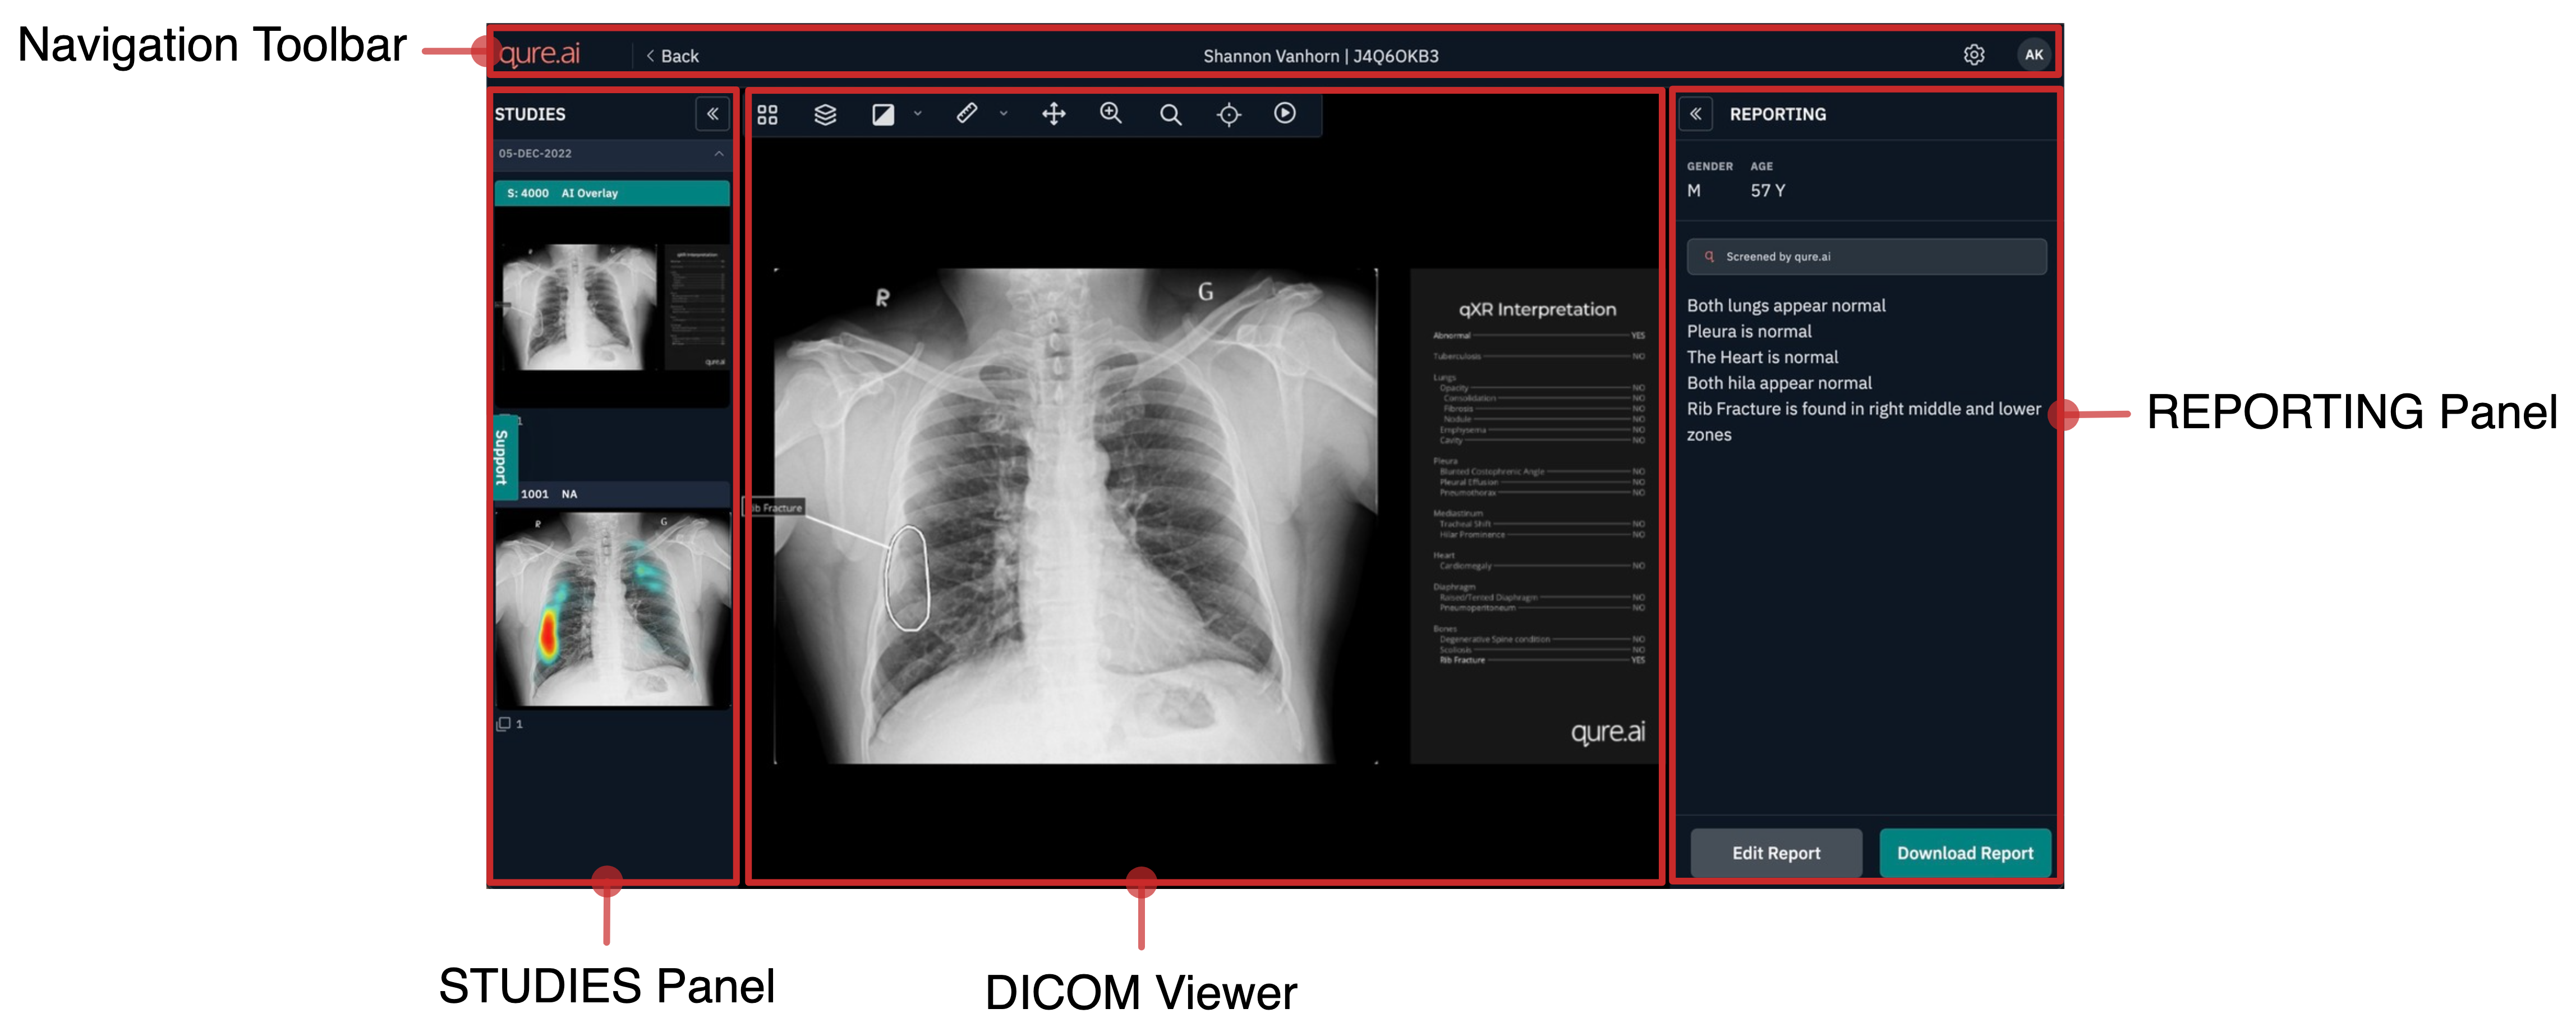
Task: Expand the ruler tool dropdown arrow
Action: point(1003,114)
